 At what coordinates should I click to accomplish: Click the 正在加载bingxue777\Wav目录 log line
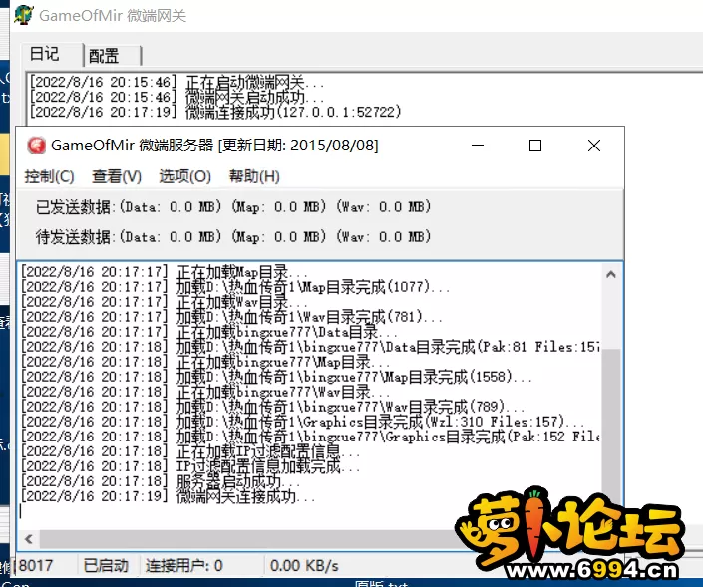click(205, 392)
